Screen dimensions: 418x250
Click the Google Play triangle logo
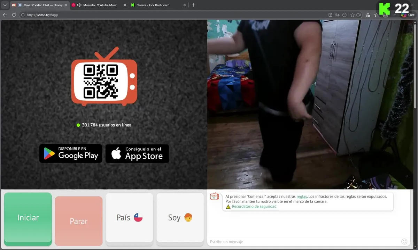pyautogui.click(x=49, y=153)
